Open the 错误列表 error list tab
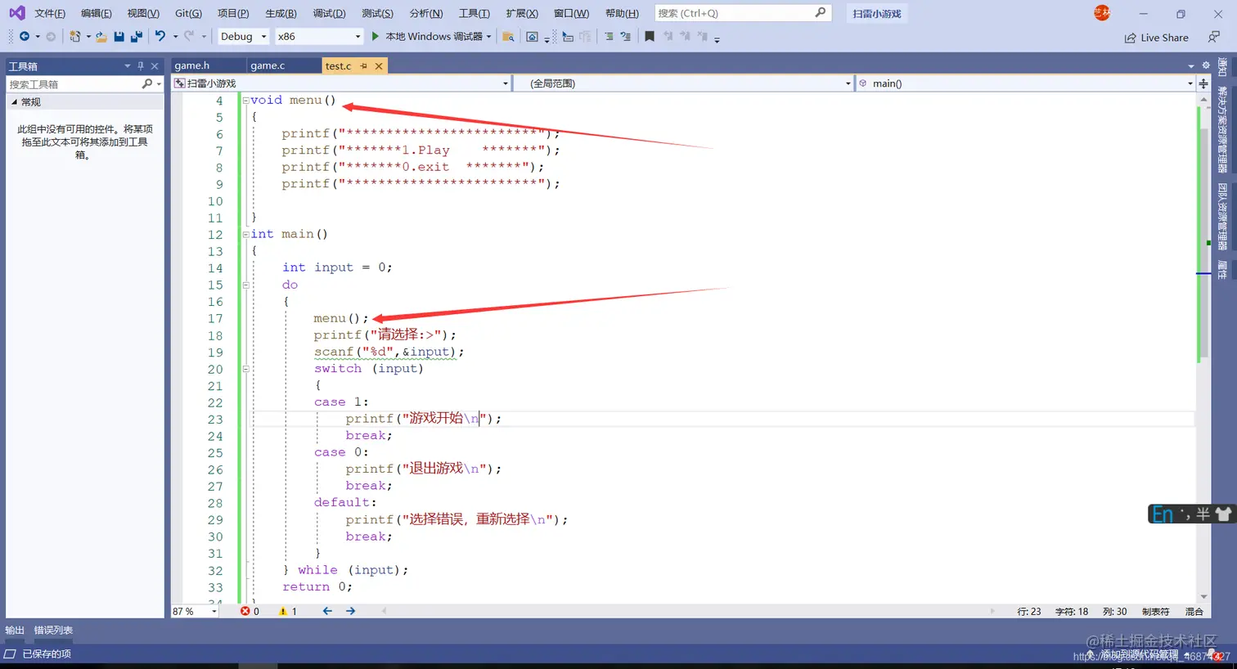Screen dimensions: 1237x669 [53, 630]
